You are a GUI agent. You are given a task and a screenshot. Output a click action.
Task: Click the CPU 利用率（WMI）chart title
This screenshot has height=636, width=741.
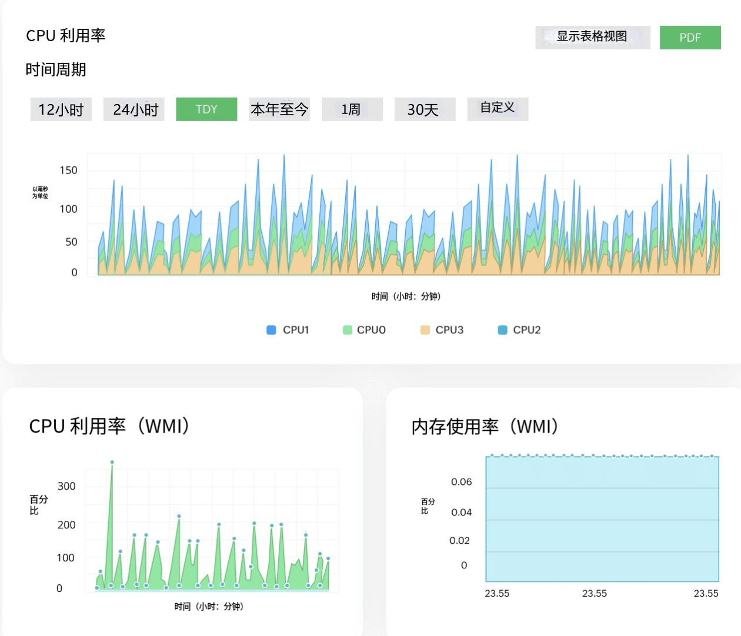click(x=111, y=426)
